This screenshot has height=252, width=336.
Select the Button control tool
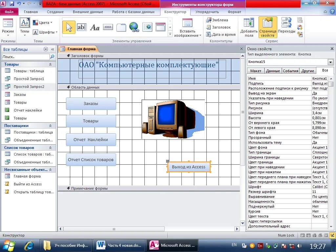coord(108,27)
